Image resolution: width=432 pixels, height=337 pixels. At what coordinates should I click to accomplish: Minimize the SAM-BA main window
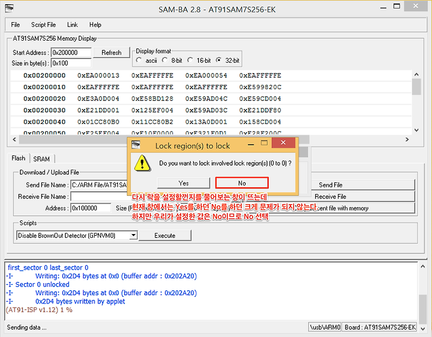pos(383,8)
